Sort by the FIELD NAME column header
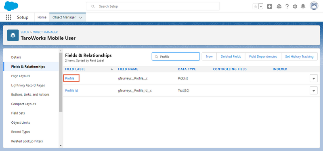The height and width of the screenshot is (151, 323). point(128,69)
